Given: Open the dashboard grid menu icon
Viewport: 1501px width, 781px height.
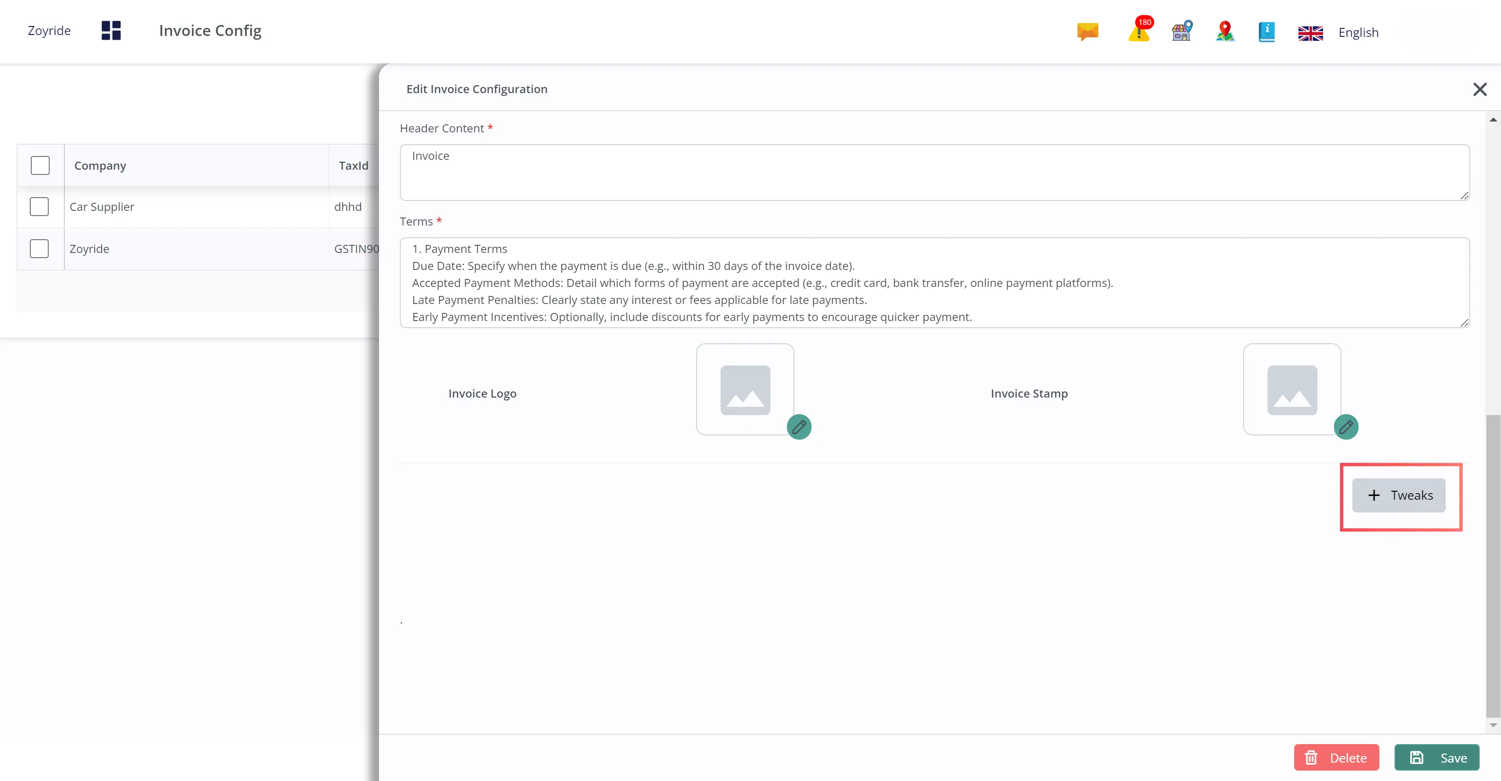Looking at the screenshot, I should (111, 30).
